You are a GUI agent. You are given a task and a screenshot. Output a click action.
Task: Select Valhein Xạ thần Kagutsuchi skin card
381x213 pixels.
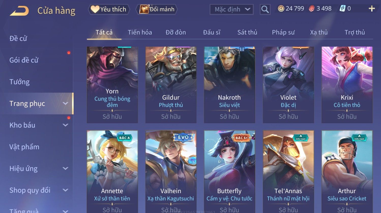click(x=171, y=172)
